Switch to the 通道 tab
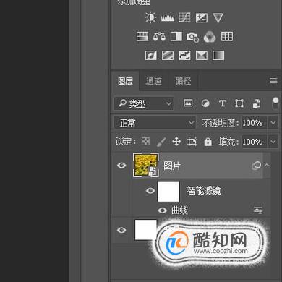The image size is (282, 282). 153,81
